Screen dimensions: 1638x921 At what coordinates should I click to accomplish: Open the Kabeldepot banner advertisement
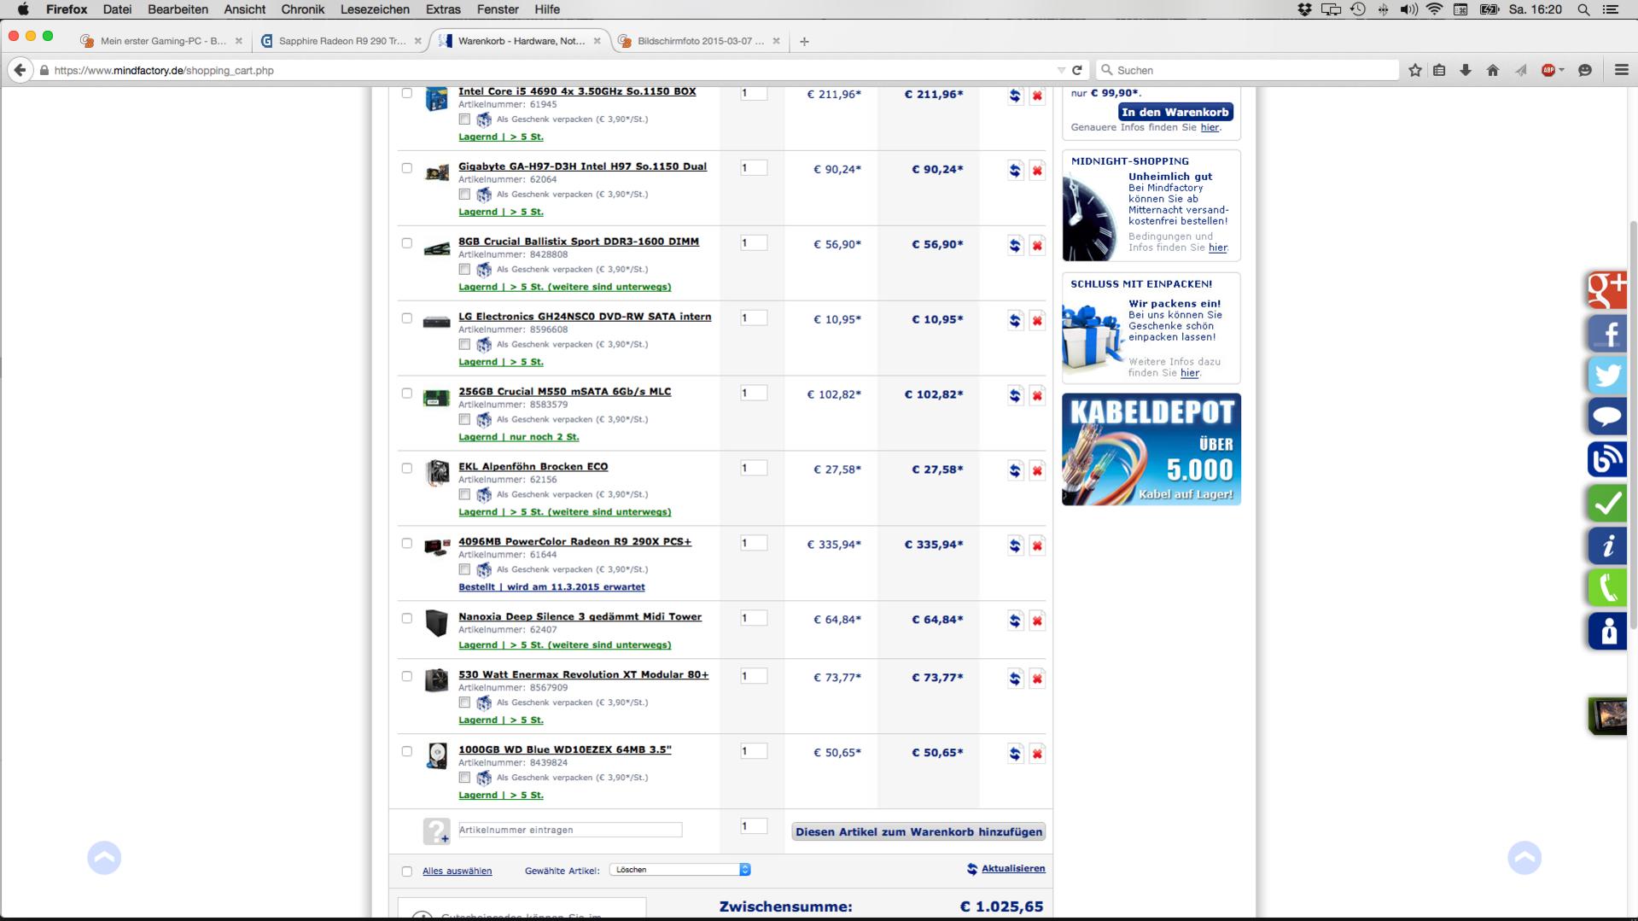click(x=1151, y=449)
